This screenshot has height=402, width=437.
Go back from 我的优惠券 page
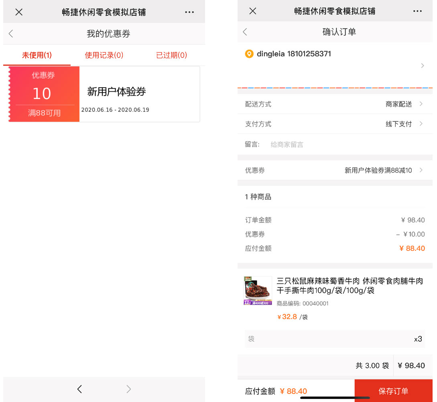coord(11,33)
